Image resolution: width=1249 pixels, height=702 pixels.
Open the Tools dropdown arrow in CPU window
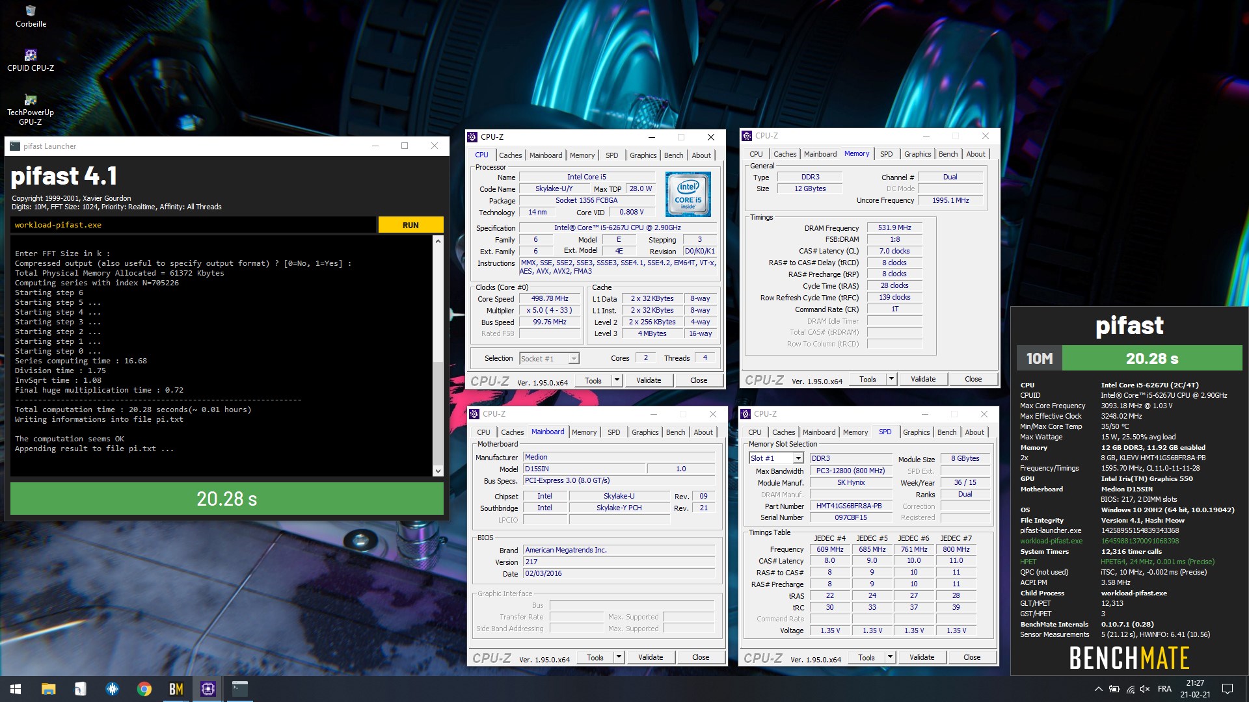pos(617,380)
